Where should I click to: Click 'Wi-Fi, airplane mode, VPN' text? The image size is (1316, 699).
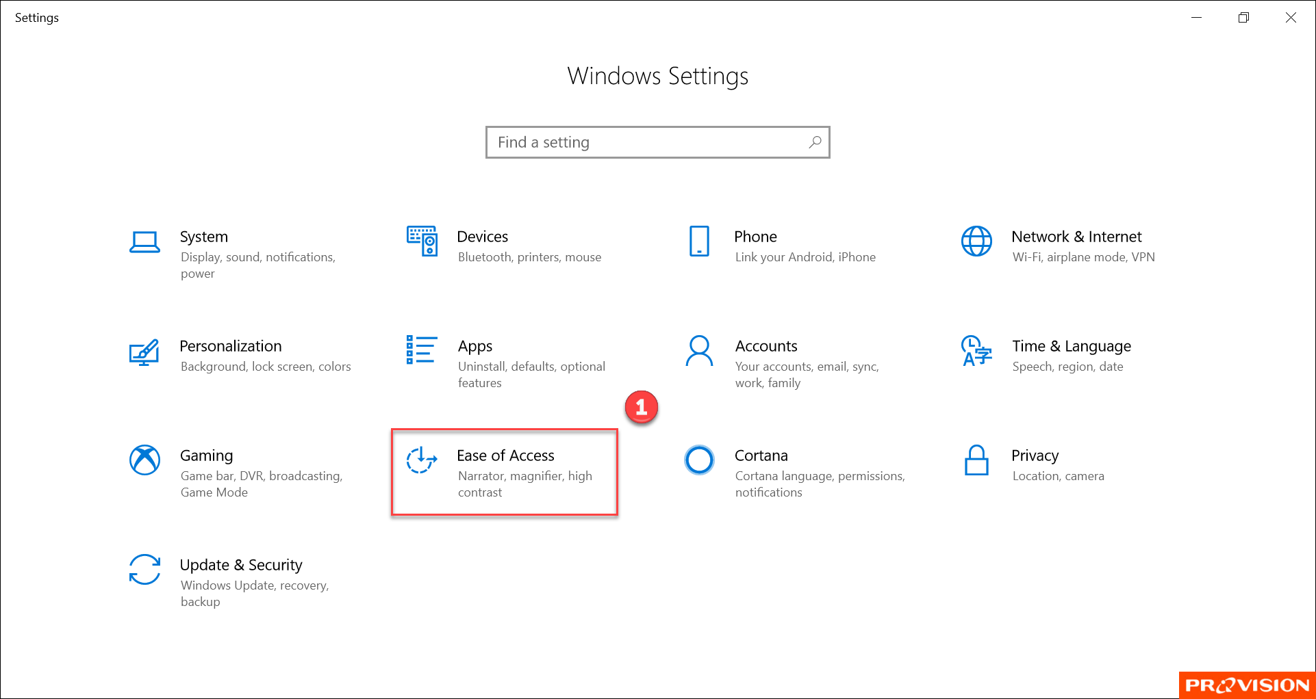(1084, 257)
